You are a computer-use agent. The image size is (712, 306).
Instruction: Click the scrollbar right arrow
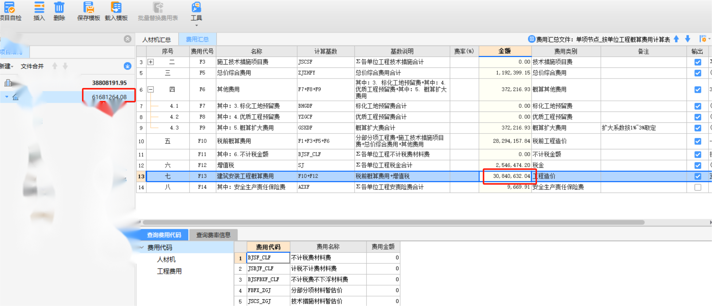coord(710,223)
